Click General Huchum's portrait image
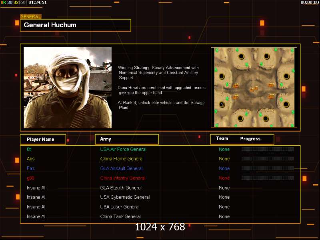 click(68, 88)
